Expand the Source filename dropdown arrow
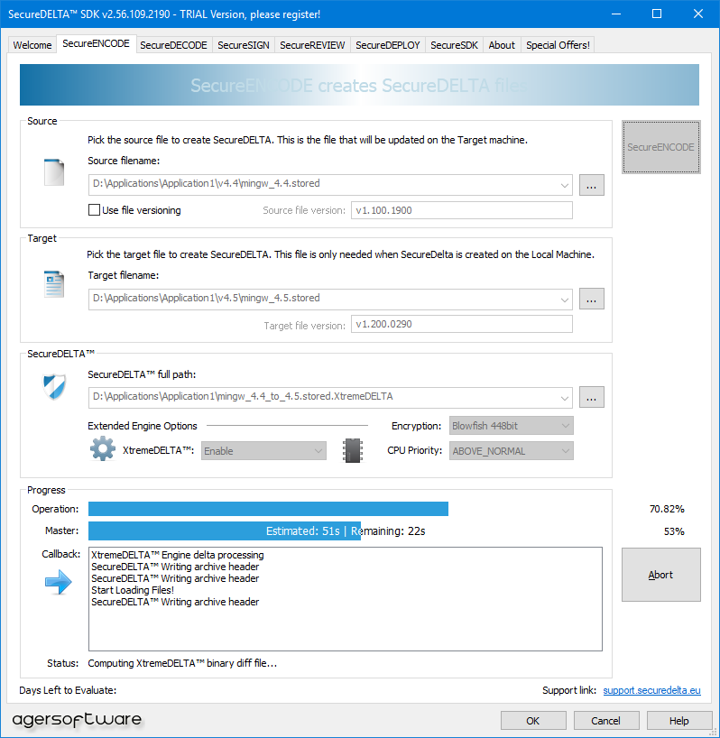 pos(564,186)
